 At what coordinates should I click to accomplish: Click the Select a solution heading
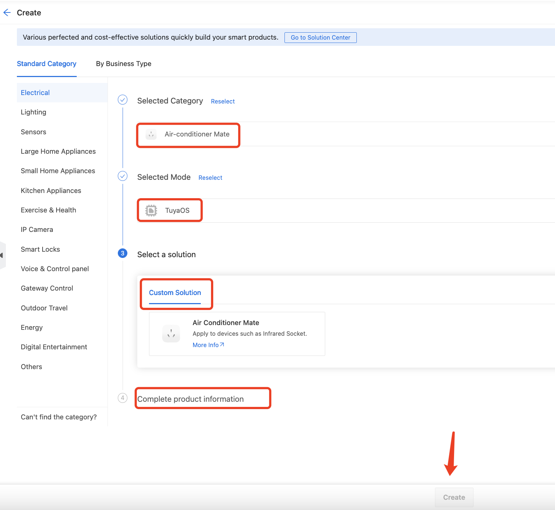166,255
